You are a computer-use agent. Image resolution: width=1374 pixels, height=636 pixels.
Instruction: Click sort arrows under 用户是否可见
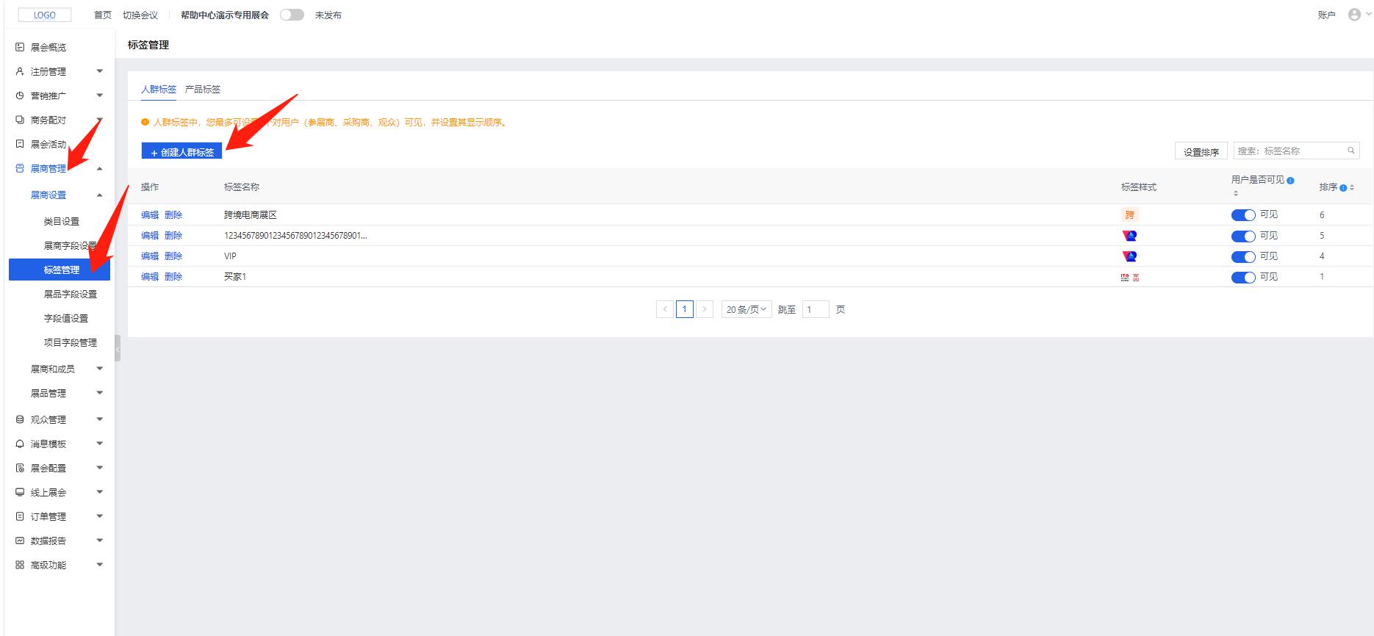[1235, 193]
